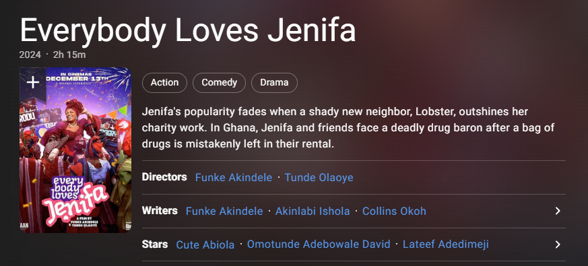Screen dimensions: 588x266
Task: Click the Stars label
Action: point(155,244)
